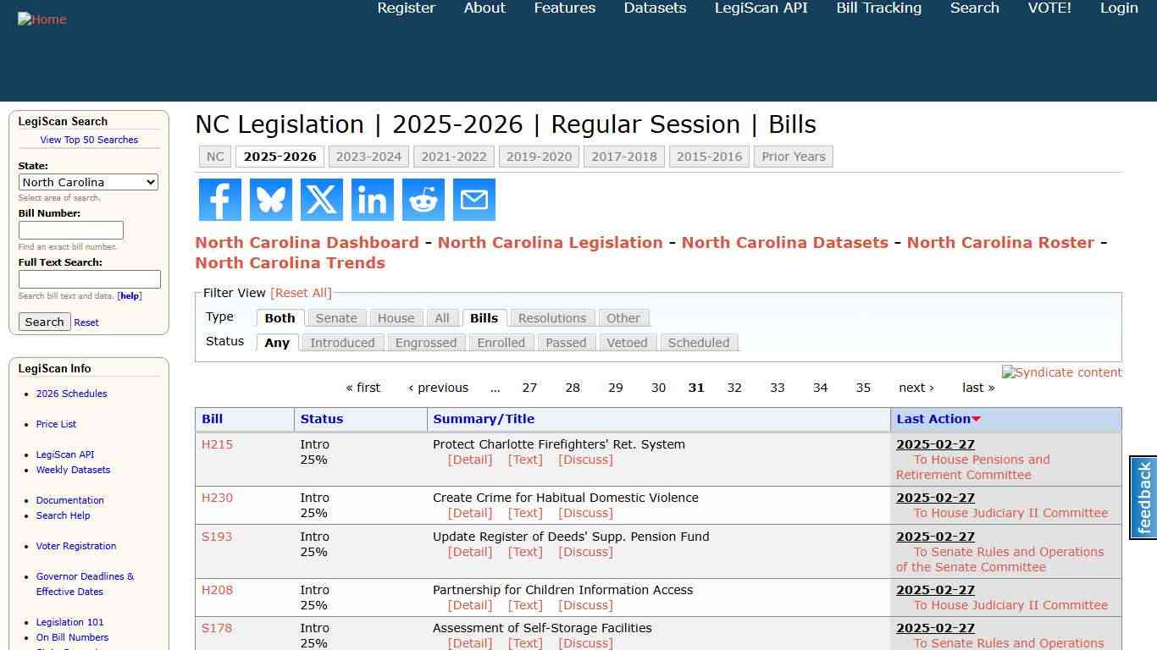Open the Bill Tracking menu
The width and height of the screenshot is (1157, 650).
[878, 8]
